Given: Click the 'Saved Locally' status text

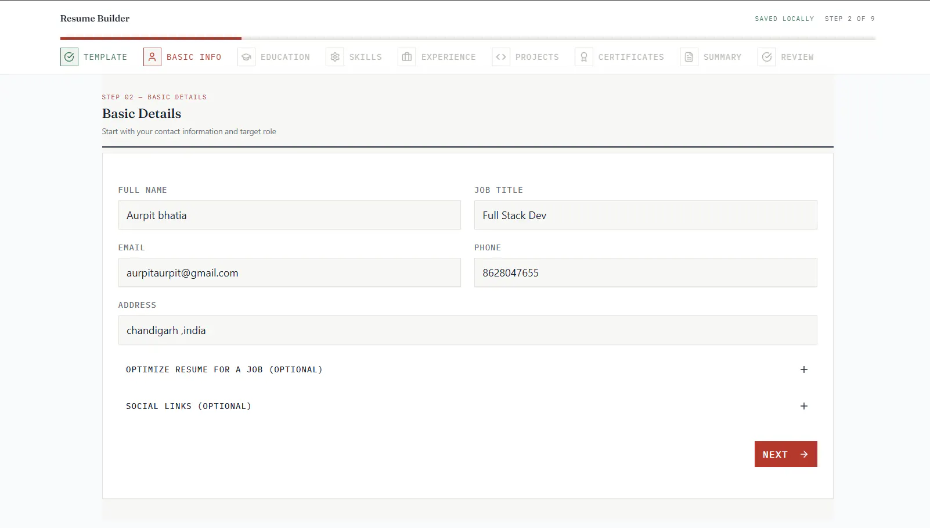Looking at the screenshot, I should coord(784,19).
